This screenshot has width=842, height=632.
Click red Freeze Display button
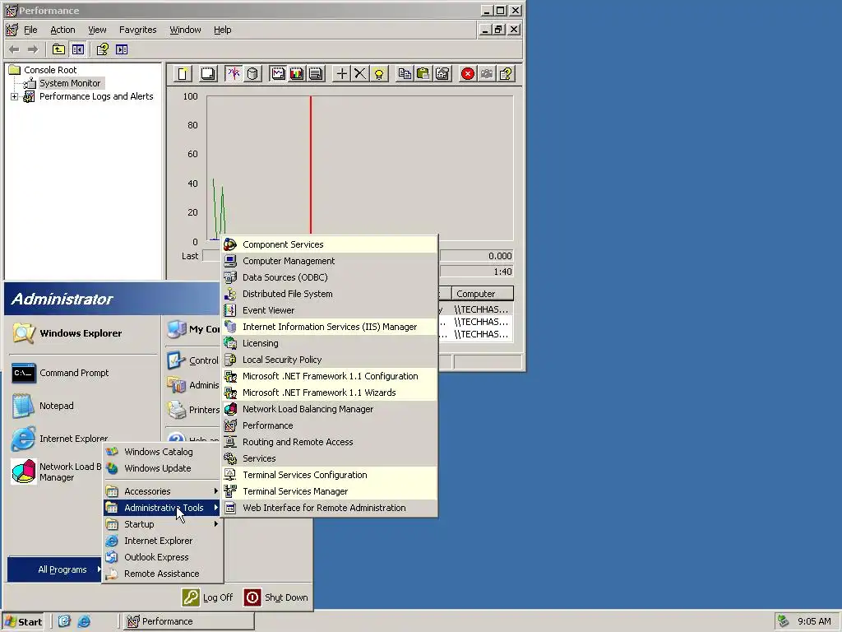[x=468, y=73]
